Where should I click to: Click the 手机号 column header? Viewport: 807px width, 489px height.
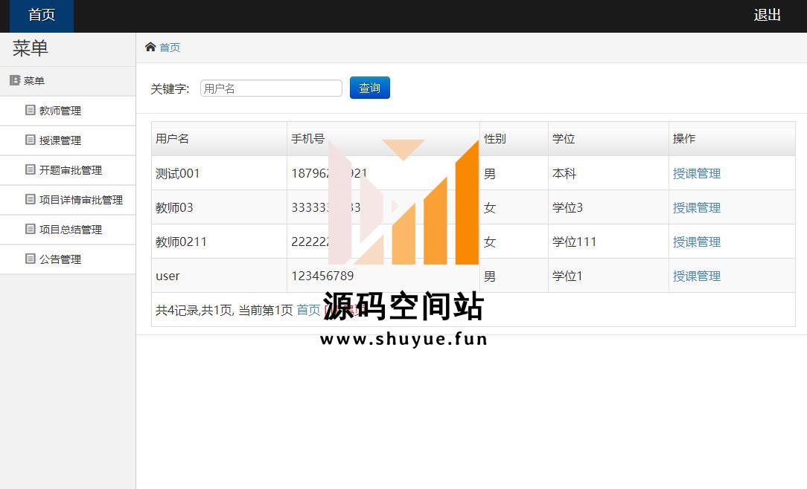383,139
